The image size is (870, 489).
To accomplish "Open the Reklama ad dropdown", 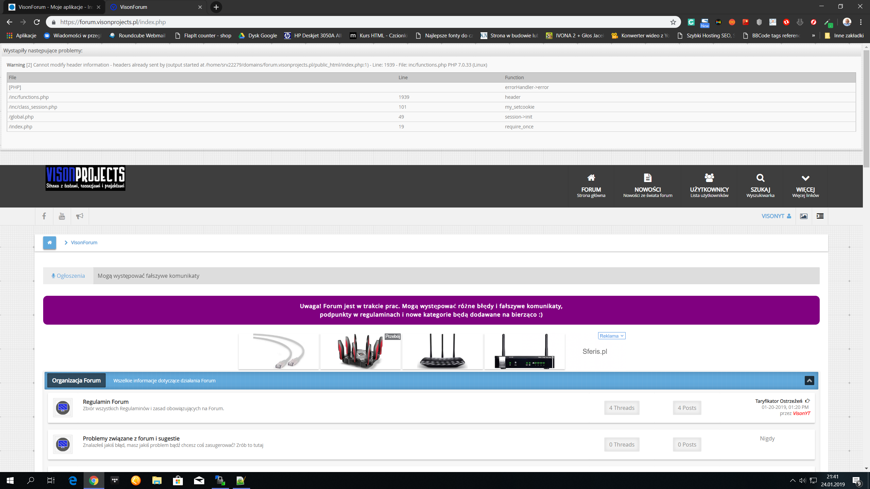I will [x=612, y=336].
